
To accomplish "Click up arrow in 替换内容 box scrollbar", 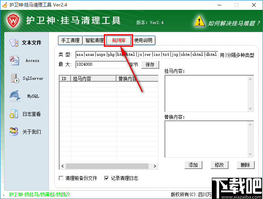I will click(x=250, y=125).
